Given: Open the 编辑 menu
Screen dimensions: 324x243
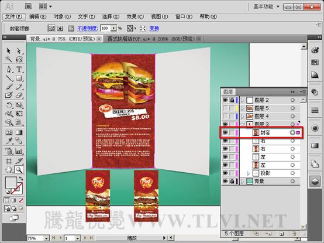Looking at the screenshot, I should [38, 16].
